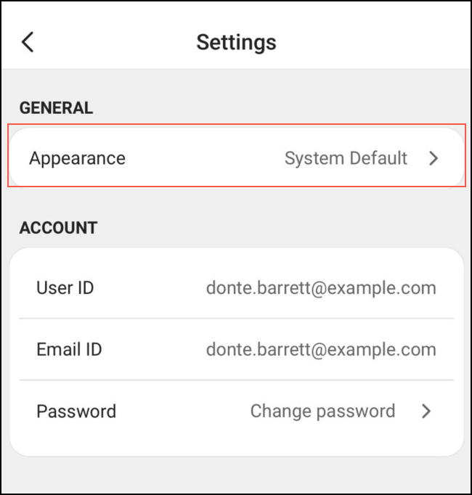Select the Password label
The height and width of the screenshot is (495, 472).
(x=76, y=412)
